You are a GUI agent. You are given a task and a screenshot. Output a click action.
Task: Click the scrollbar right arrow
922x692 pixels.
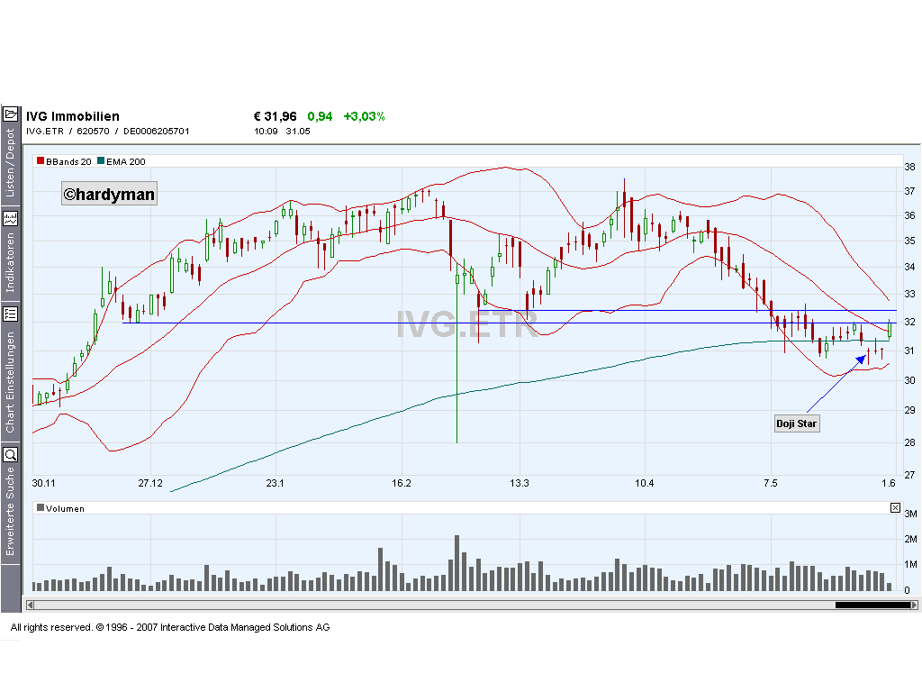pos(914,605)
